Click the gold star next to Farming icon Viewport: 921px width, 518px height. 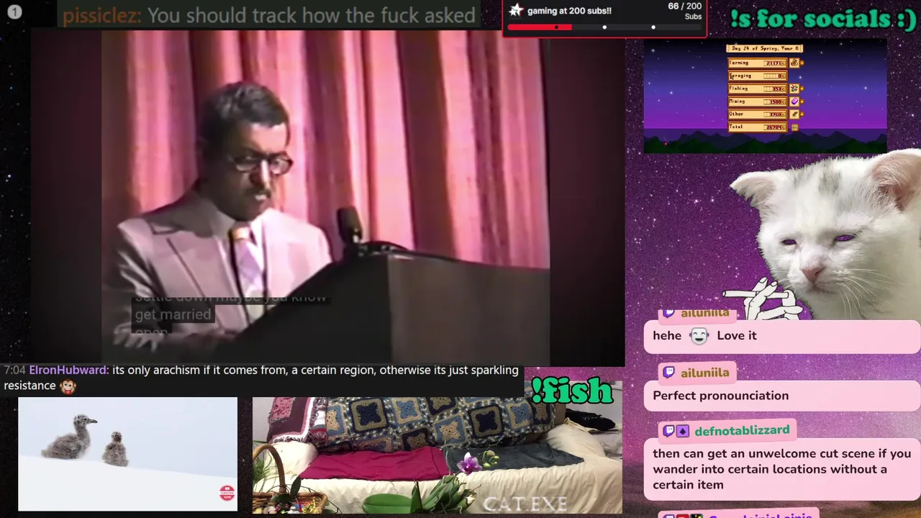pyautogui.click(x=802, y=63)
